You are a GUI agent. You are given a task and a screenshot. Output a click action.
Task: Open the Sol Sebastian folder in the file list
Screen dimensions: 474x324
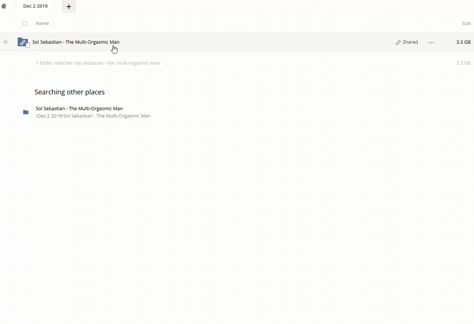pyautogui.click(x=76, y=42)
